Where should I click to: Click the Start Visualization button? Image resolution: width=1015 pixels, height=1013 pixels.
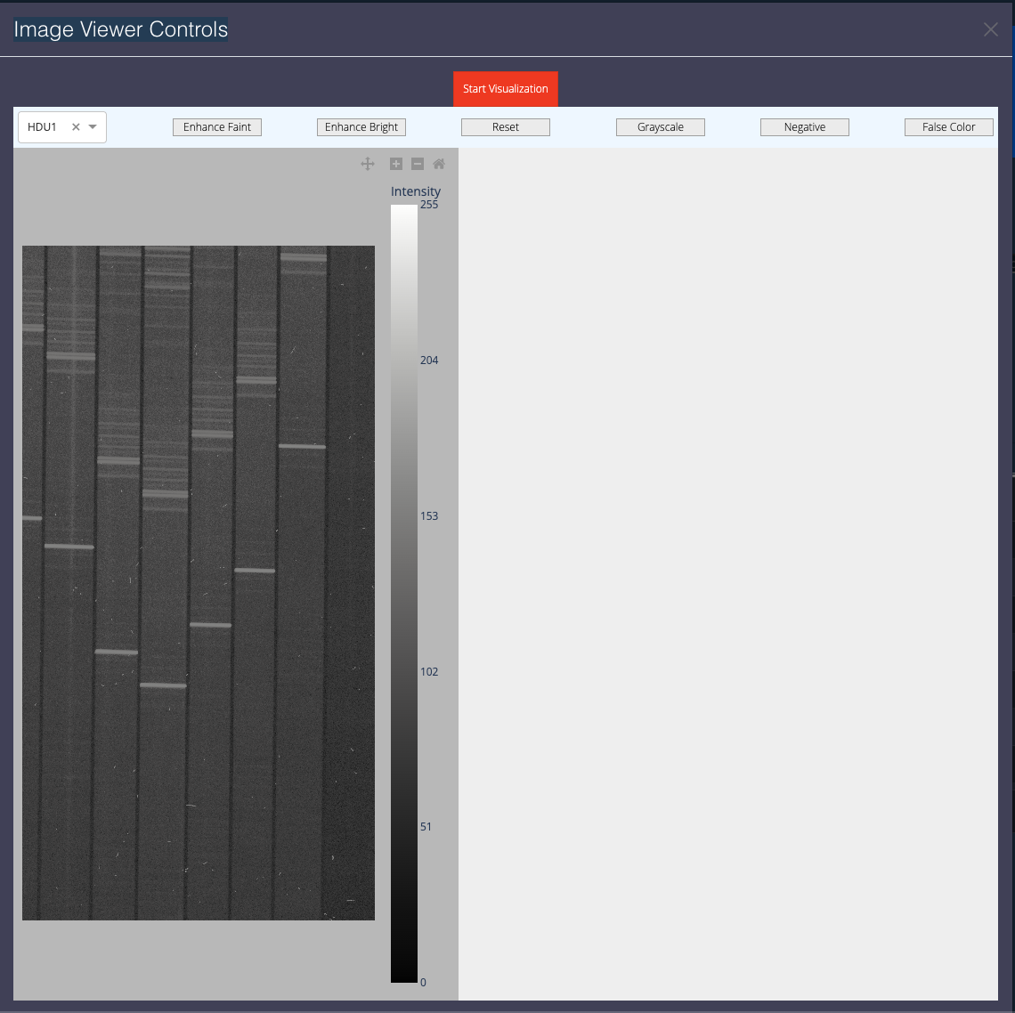[x=506, y=89]
